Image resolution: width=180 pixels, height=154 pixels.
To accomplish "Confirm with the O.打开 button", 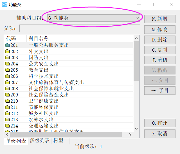I will pyautogui.click(x=160, y=123).
